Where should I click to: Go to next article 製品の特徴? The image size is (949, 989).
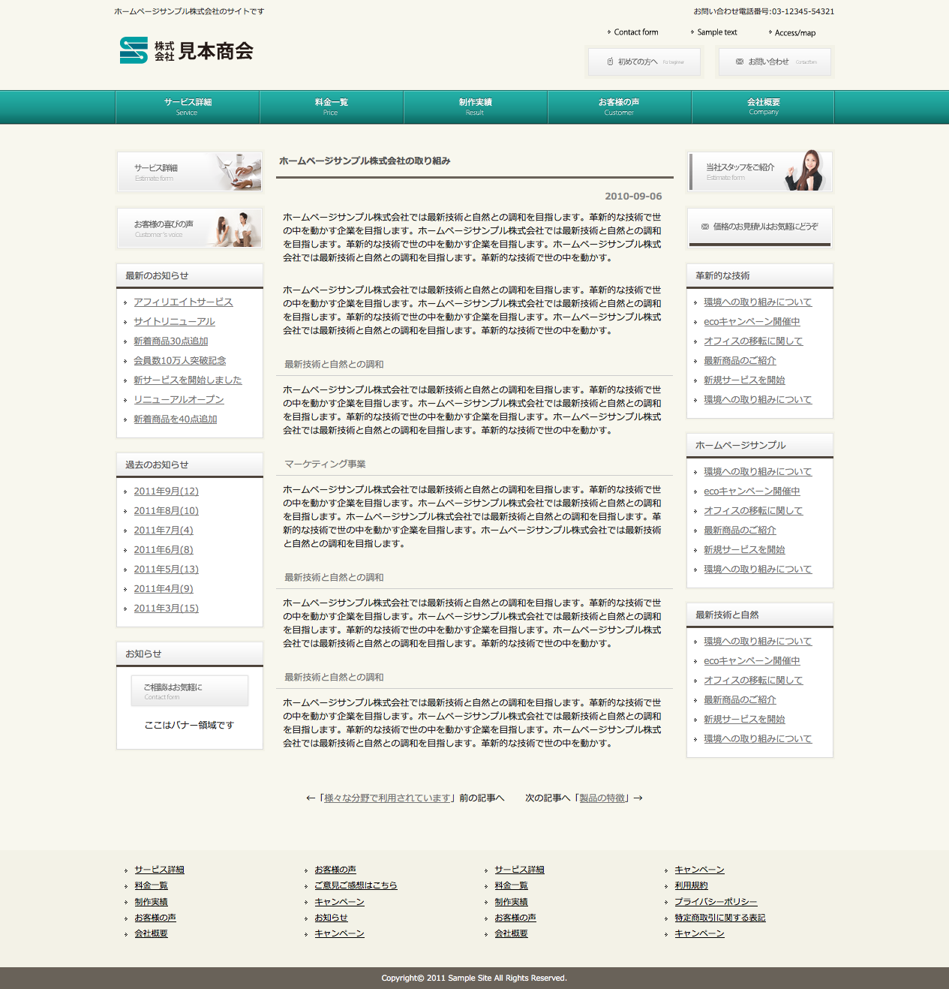pyautogui.click(x=602, y=798)
